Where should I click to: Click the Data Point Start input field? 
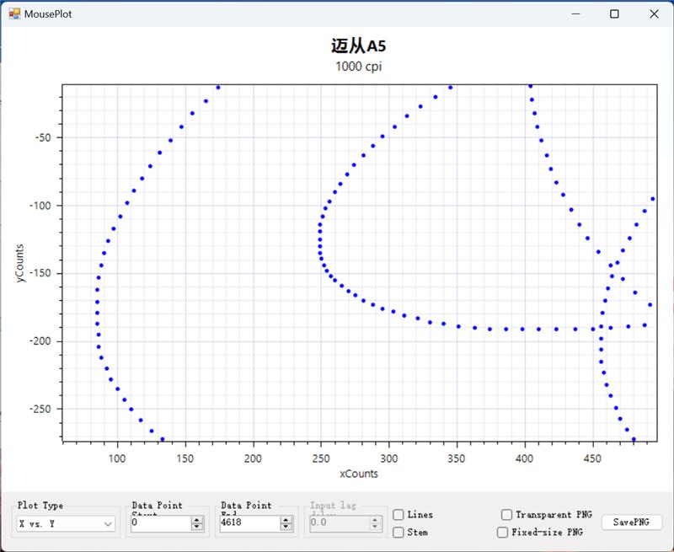160,523
